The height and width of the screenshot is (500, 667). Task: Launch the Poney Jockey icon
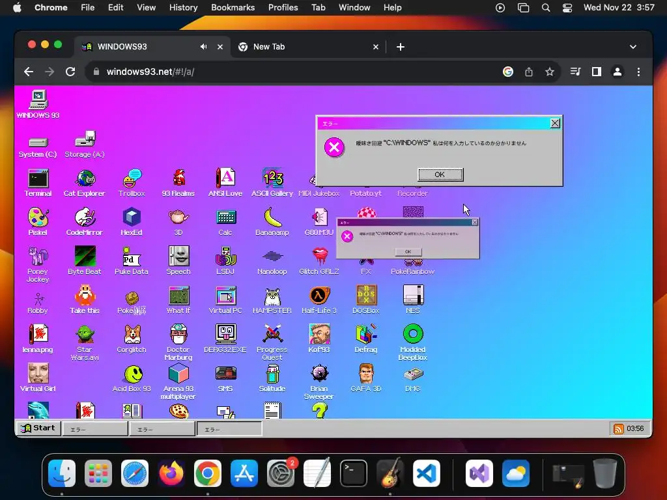pyautogui.click(x=38, y=264)
